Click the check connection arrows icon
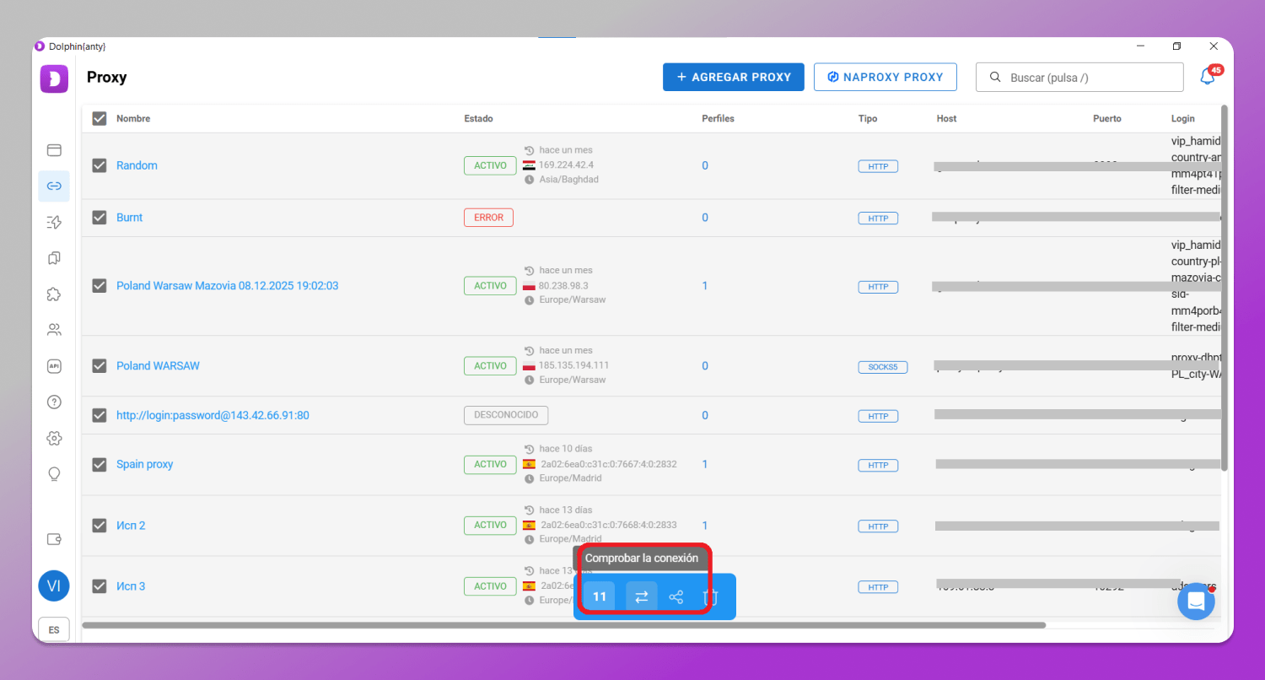The image size is (1265, 680). click(641, 597)
